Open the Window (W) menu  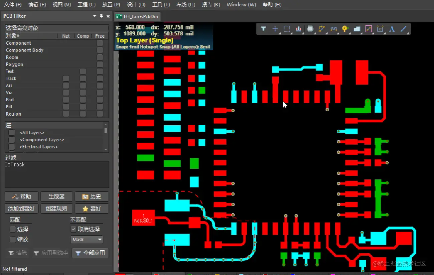click(241, 5)
